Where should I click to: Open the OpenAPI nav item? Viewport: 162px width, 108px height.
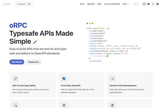point(91,4)
